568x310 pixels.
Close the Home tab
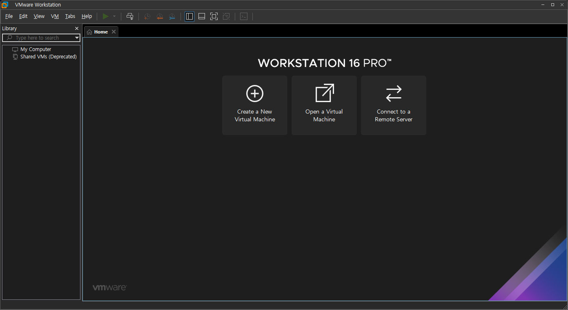point(114,32)
